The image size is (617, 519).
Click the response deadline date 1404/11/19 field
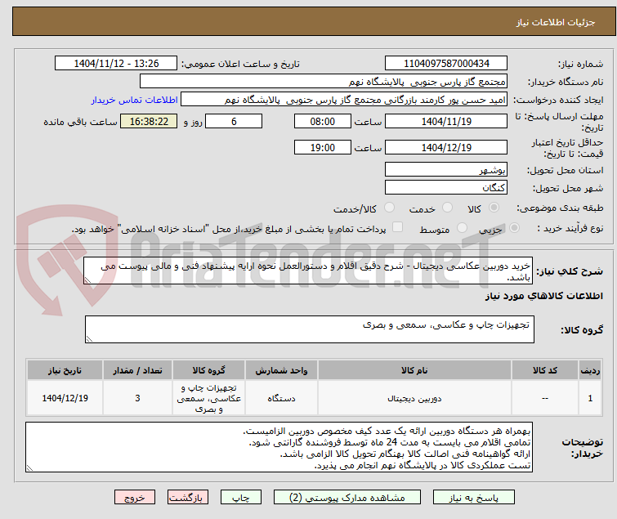446,121
